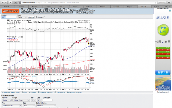The height and width of the screenshot is (108, 172).
Task: Click the Reader button in the address bar
Action: pyautogui.click(x=162, y=3)
